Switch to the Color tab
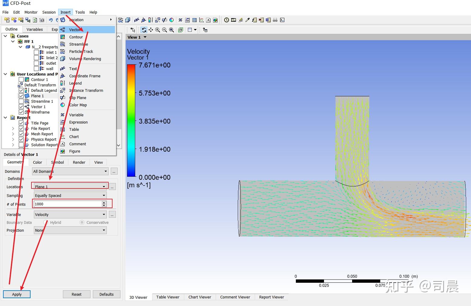Viewport: 471px width, 306px height. (38, 162)
